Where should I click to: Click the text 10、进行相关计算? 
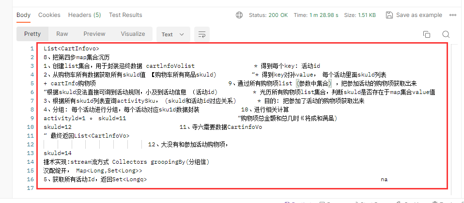click(265, 110)
